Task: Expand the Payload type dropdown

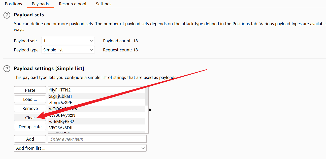Action: [x=68, y=50]
